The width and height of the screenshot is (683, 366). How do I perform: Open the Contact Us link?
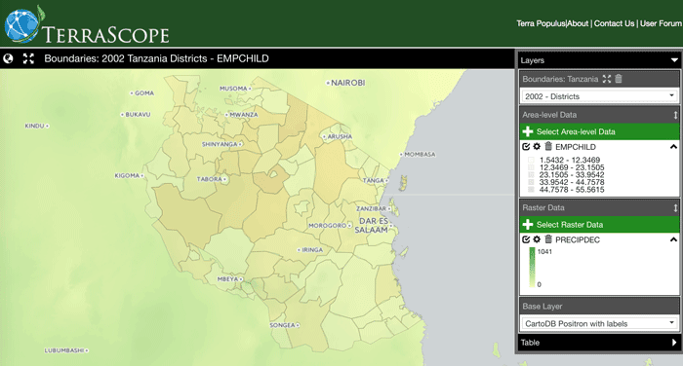[x=614, y=23]
